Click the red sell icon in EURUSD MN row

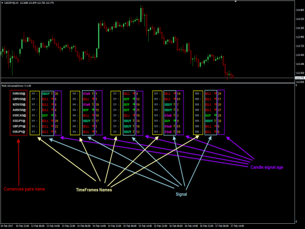click(x=215, y=94)
